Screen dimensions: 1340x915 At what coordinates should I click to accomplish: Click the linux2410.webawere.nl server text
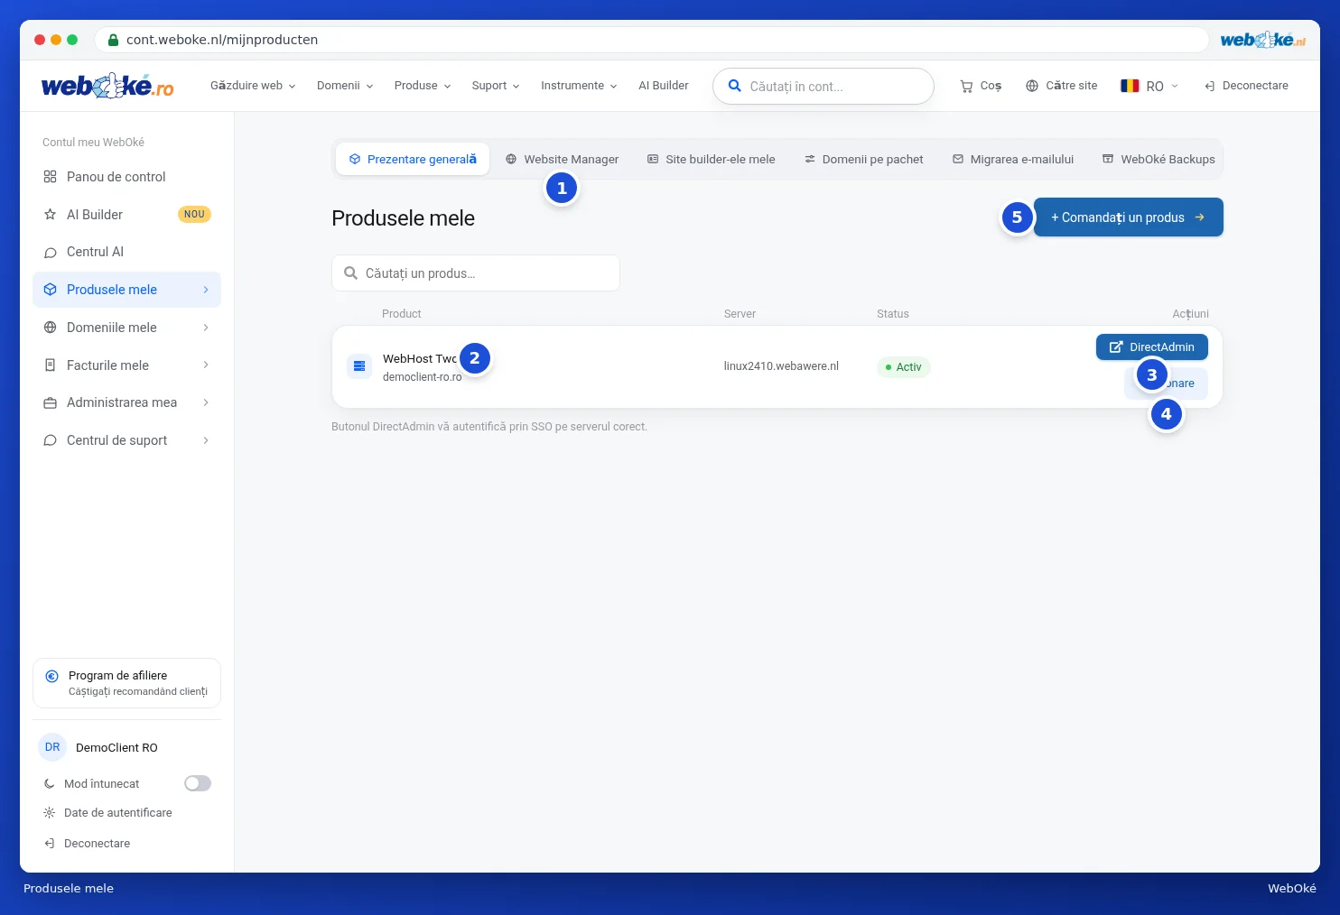(781, 366)
